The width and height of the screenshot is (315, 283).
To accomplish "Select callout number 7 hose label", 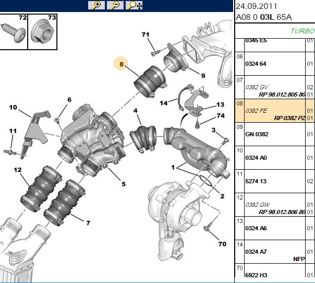I will point(88,223).
